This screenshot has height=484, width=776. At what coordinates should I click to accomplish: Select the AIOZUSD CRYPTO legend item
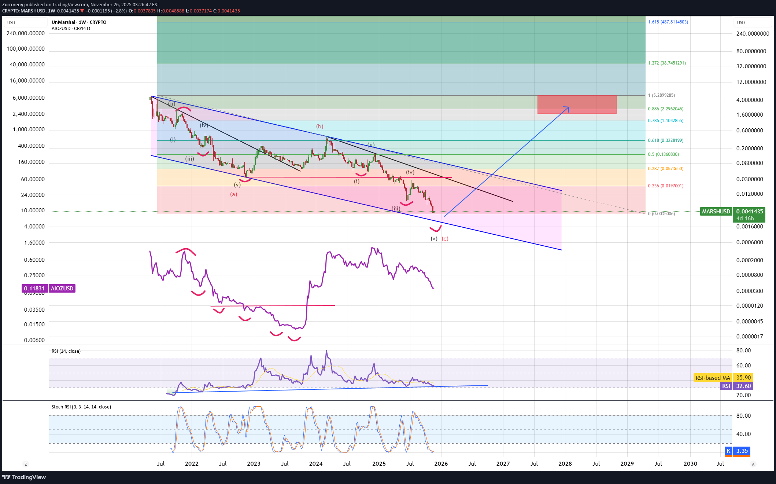click(71, 29)
